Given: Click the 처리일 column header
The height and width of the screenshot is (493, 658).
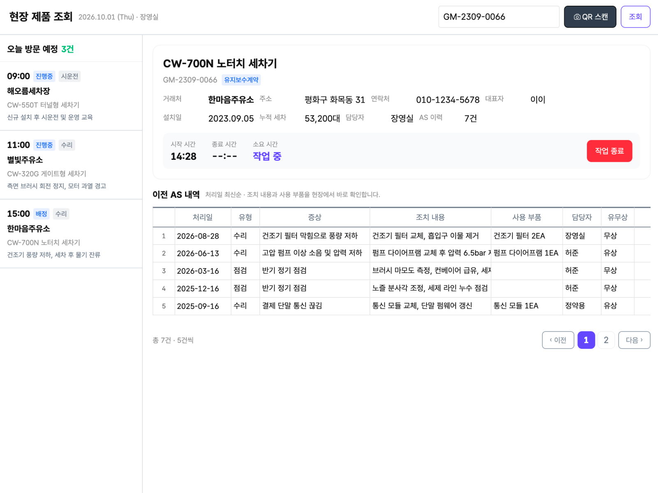Looking at the screenshot, I should (203, 217).
